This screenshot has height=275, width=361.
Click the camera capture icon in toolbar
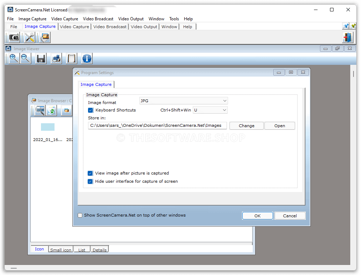tap(14, 37)
